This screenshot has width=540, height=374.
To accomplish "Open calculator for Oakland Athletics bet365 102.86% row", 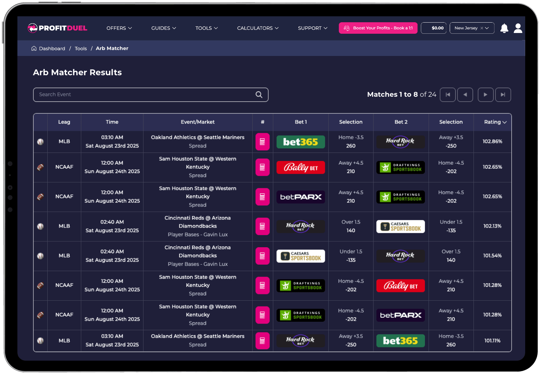I will pyautogui.click(x=262, y=142).
